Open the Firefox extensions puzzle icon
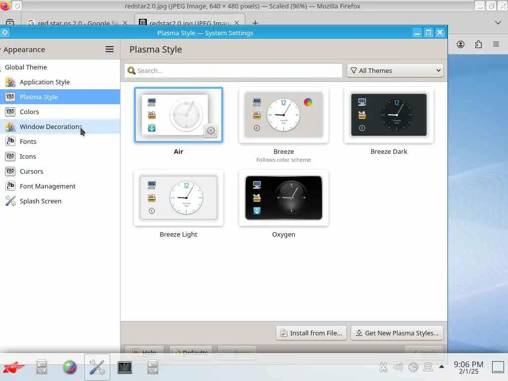The image size is (508, 381). 478,44
